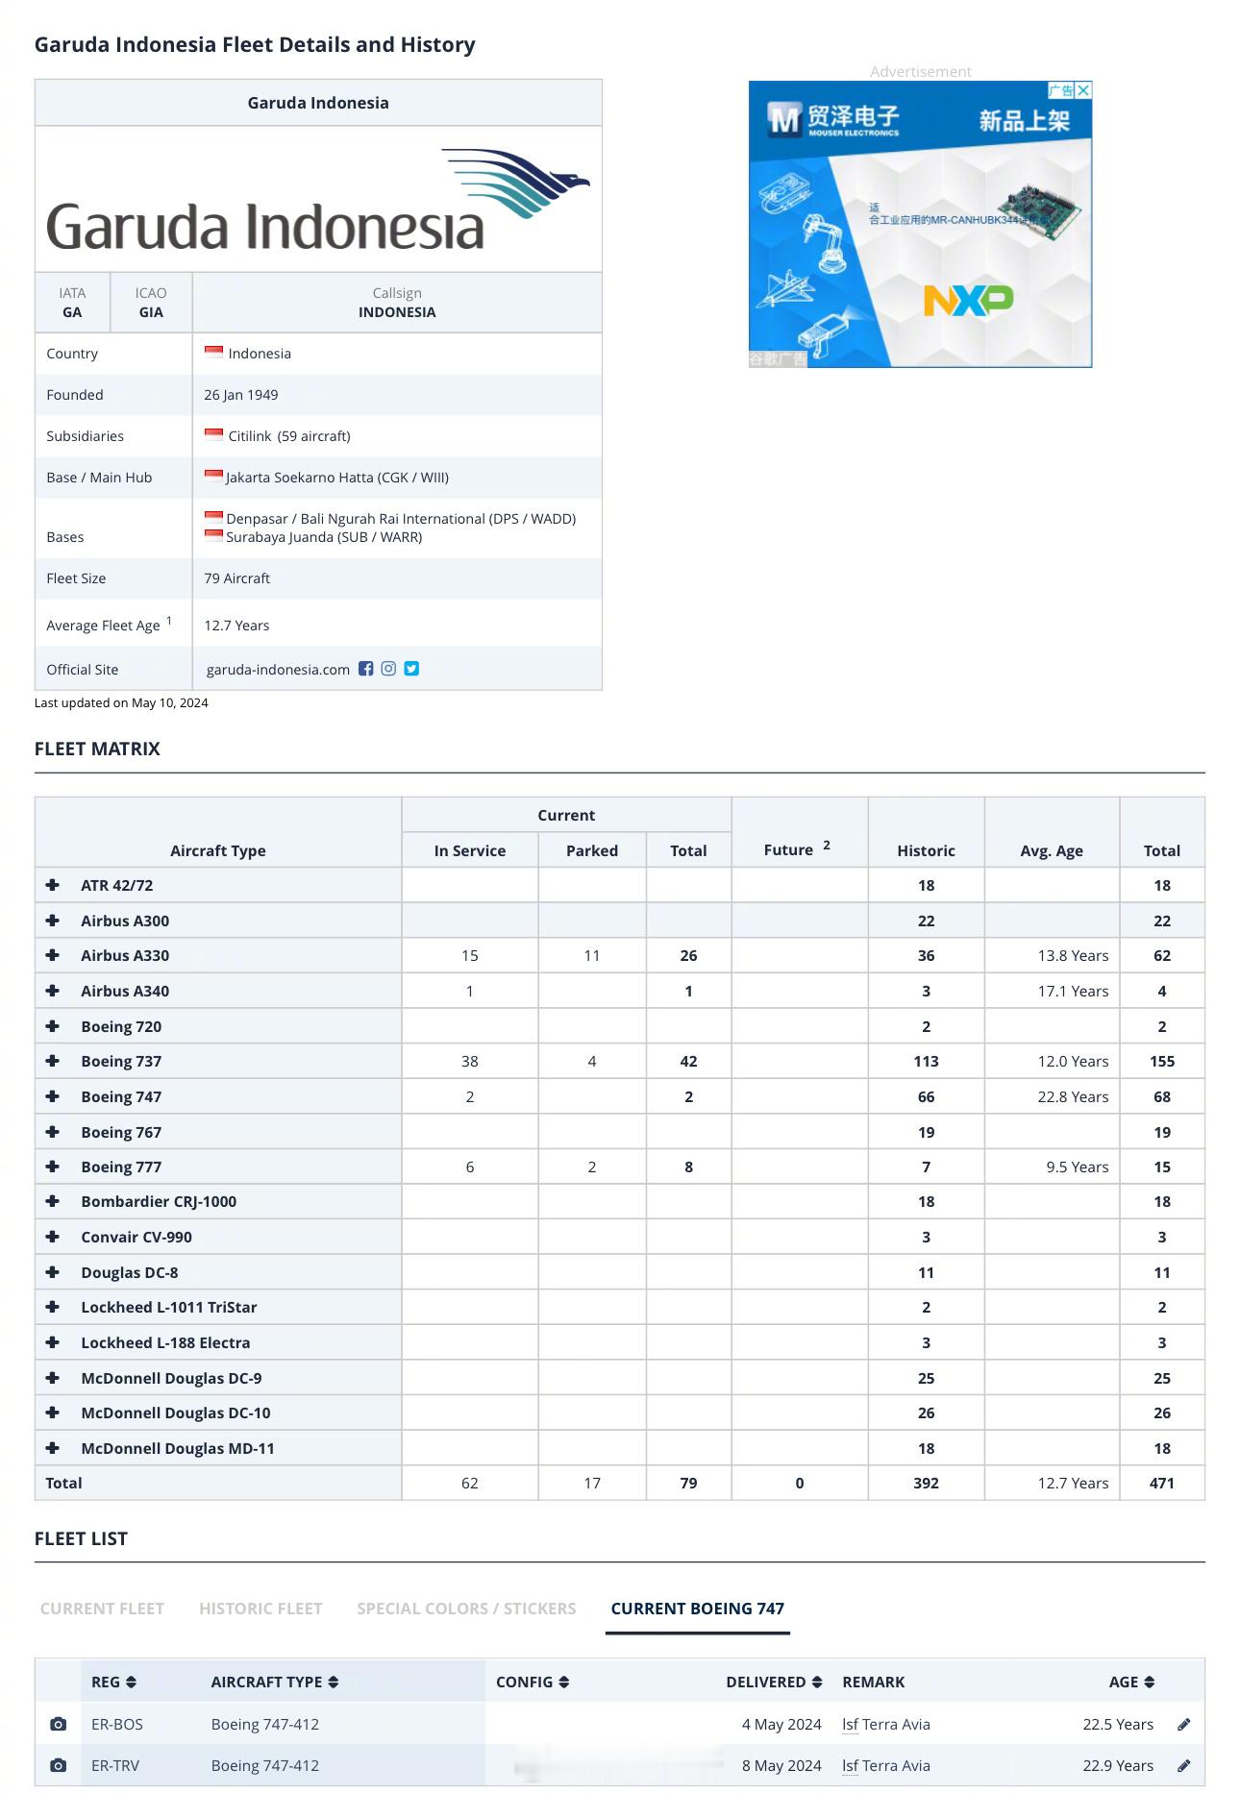
Task: Switch to the Current Fleet tab
Action: click(102, 1609)
